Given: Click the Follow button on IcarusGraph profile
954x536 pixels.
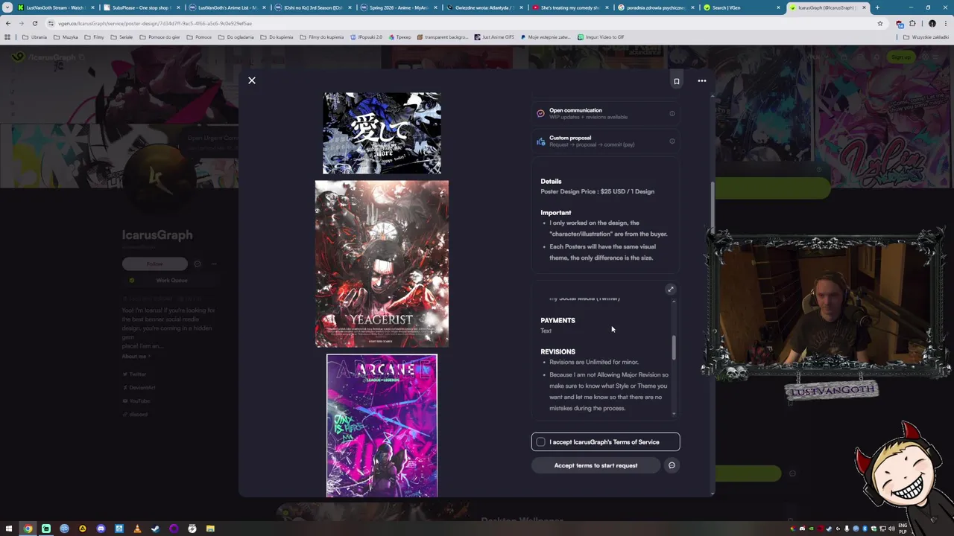Looking at the screenshot, I should (x=155, y=264).
